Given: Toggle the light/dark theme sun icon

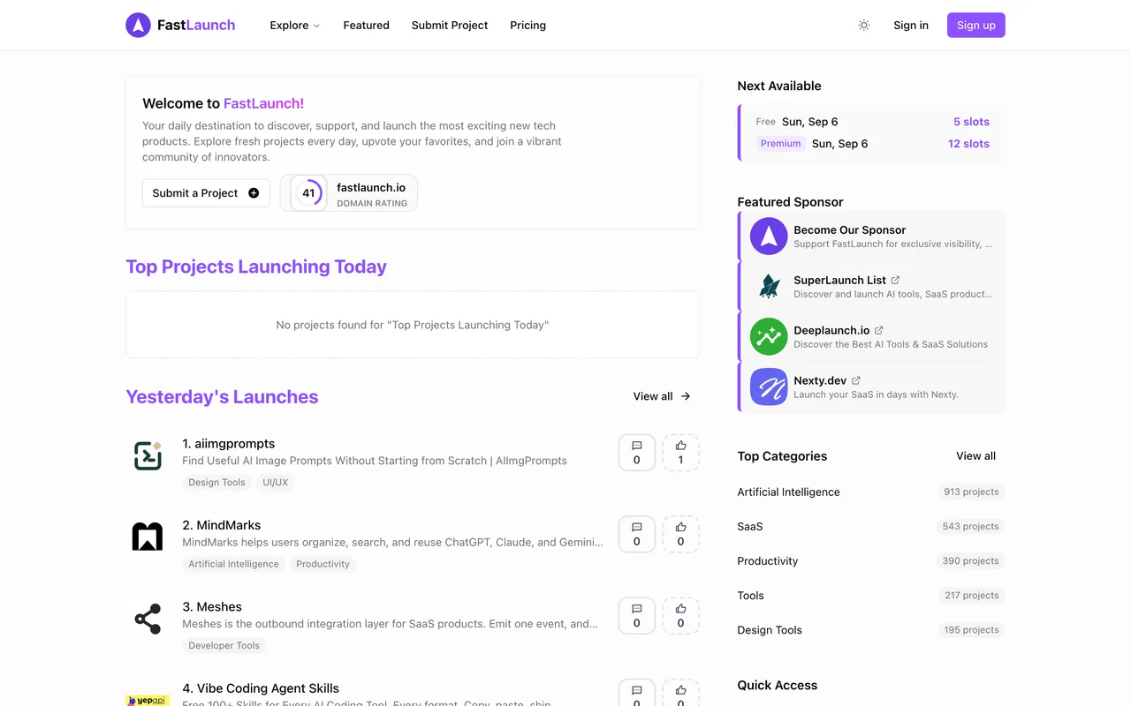Looking at the screenshot, I should point(864,26).
